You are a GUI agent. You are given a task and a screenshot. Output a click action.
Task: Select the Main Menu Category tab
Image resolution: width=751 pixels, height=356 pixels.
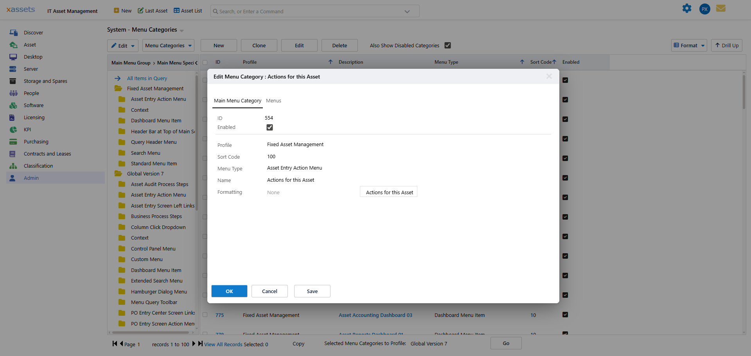coord(237,100)
